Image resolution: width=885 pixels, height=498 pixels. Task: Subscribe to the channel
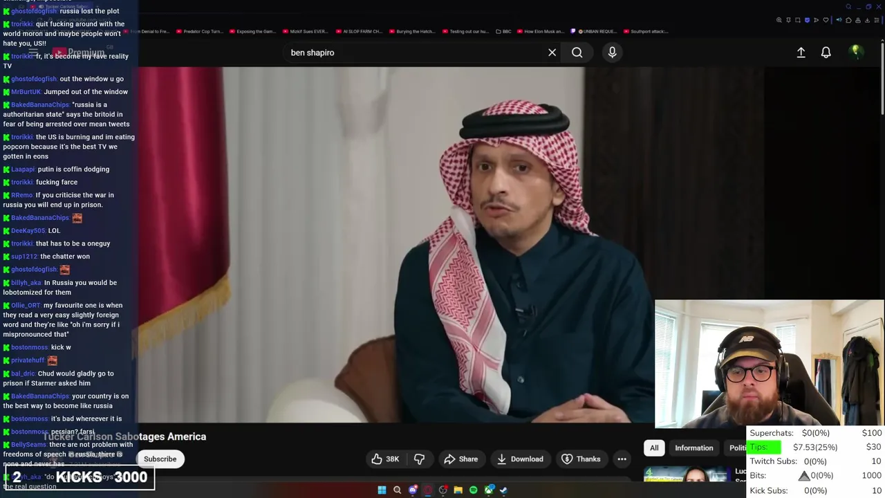tap(160, 459)
